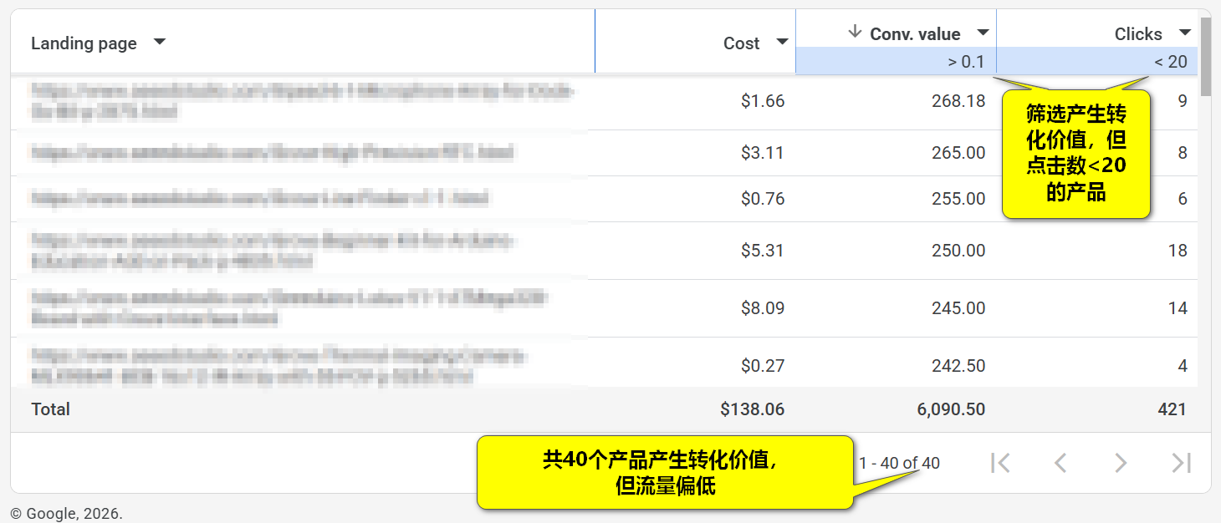1221x523 pixels.
Task: Click the Landing page column header
Action: 84,43
